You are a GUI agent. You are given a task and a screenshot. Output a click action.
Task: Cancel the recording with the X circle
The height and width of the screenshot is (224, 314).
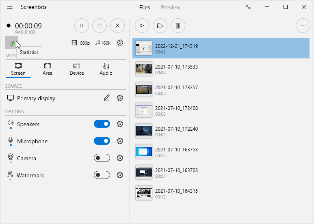pyautogui.click(x=117, y=26)
